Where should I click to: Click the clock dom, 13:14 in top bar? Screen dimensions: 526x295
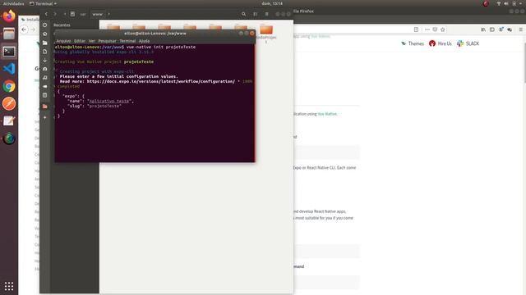[272, 3]
